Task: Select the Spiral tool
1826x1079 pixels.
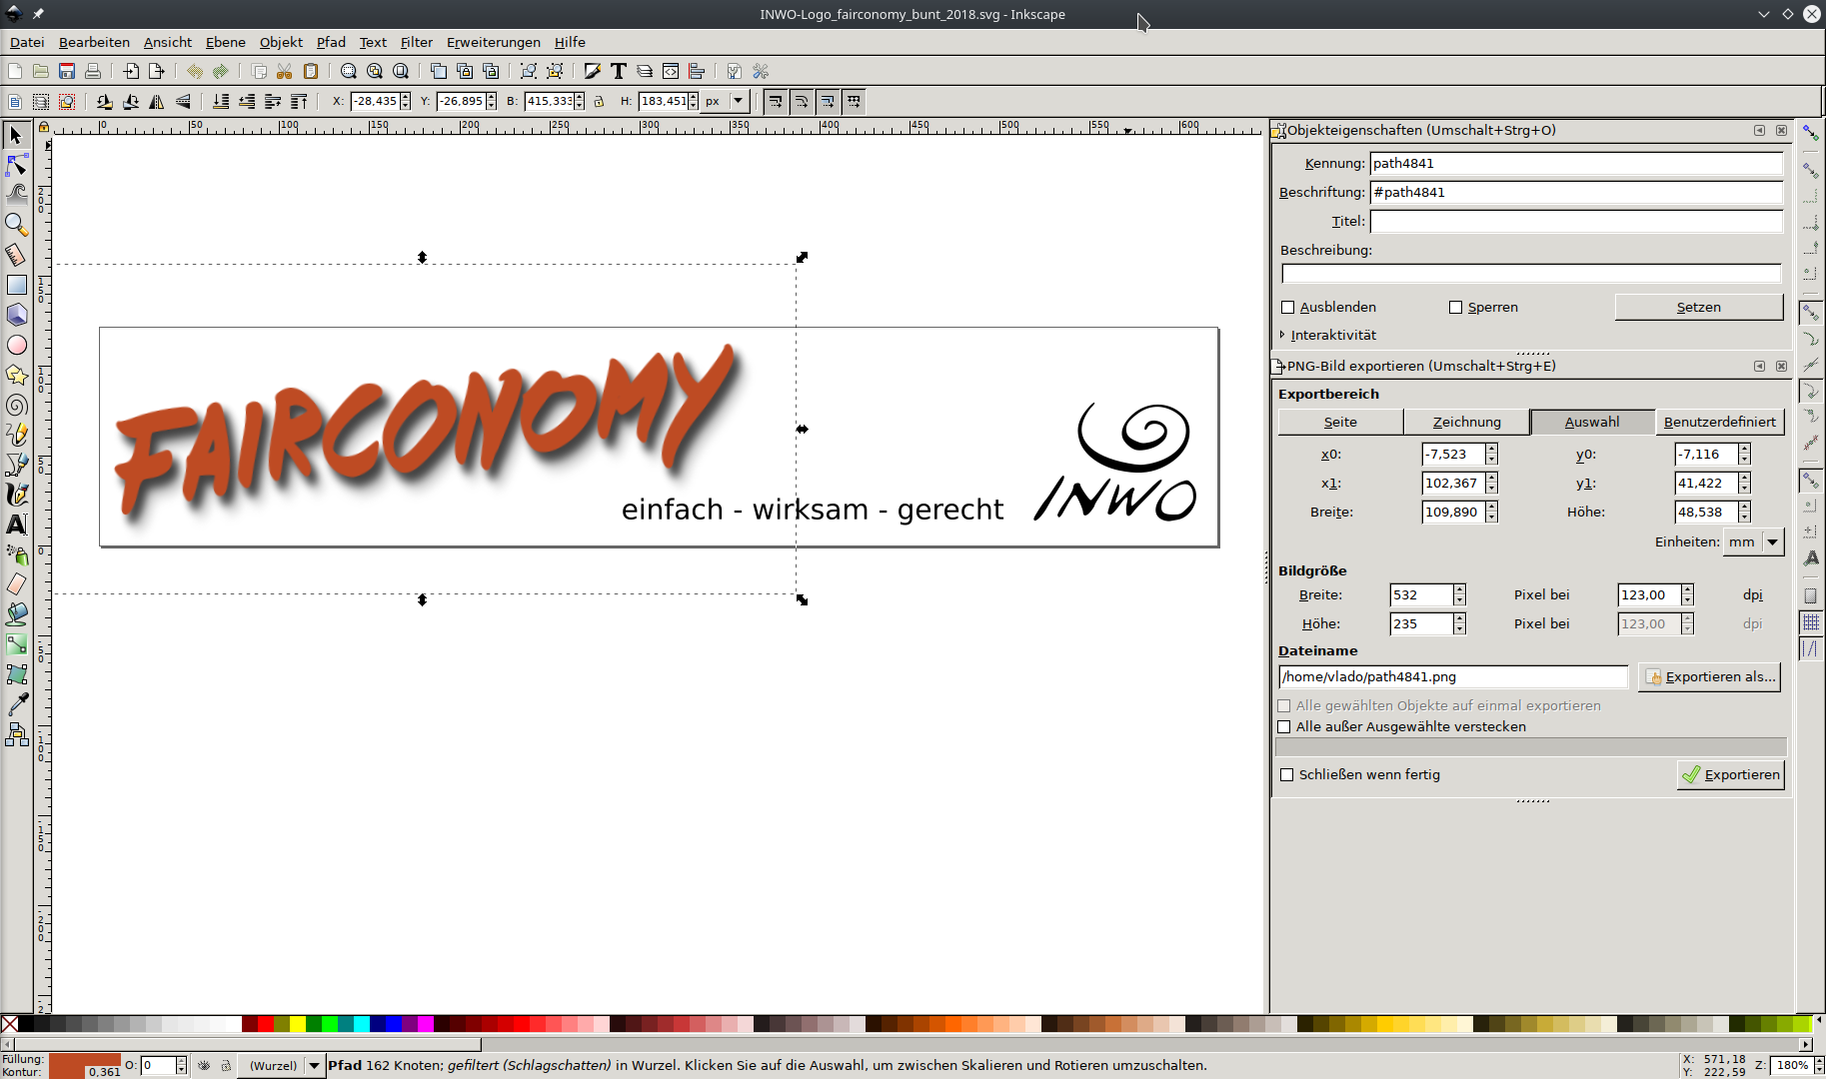Action: pos(17,405)
